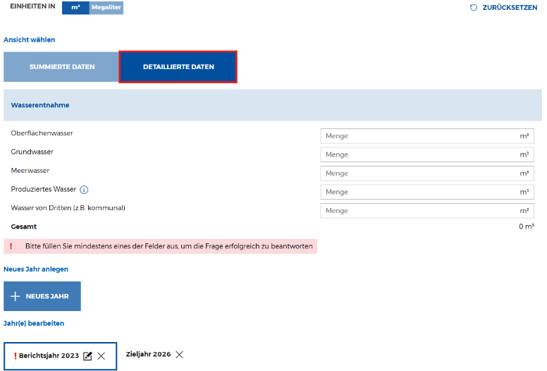Switch units to m³
The image size is (547, 371).
75,7
